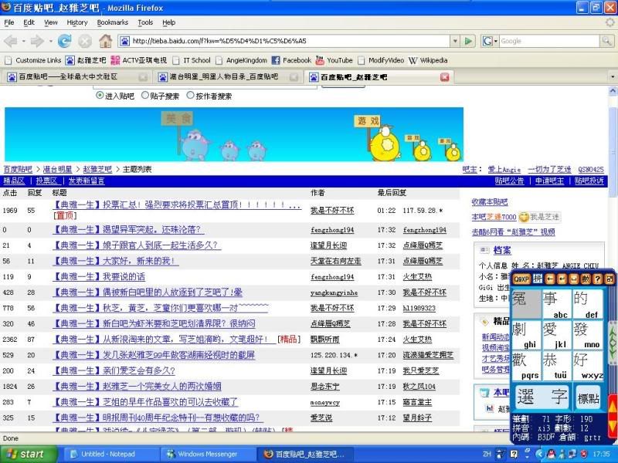
Task: Open the Wikipedia bookmark
Action: [428, 60]
